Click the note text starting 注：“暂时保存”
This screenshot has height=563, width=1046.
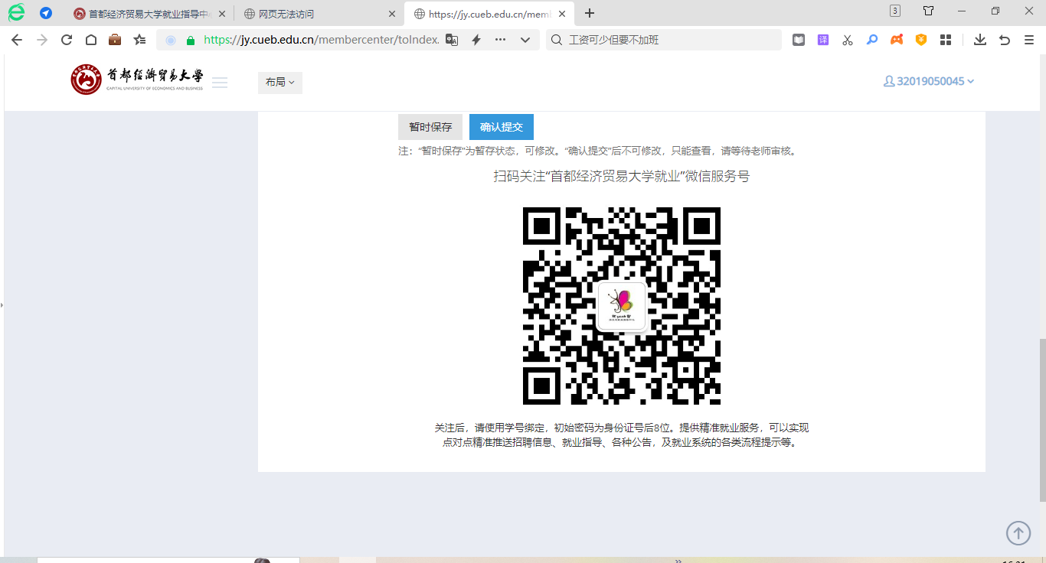pos(599,151)
